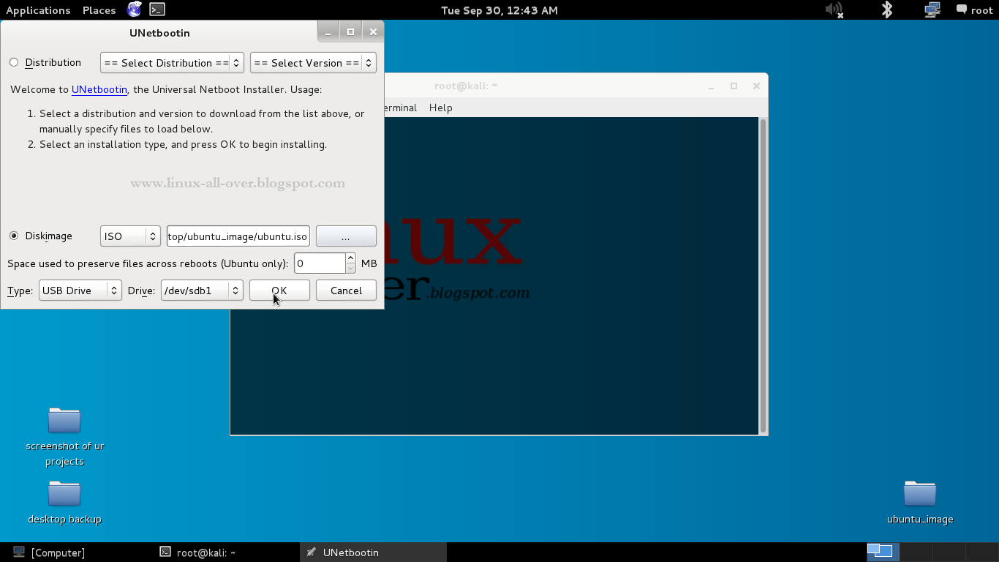
Task: Open the Select Version dropdown
Action: click(x=313, y=63)
